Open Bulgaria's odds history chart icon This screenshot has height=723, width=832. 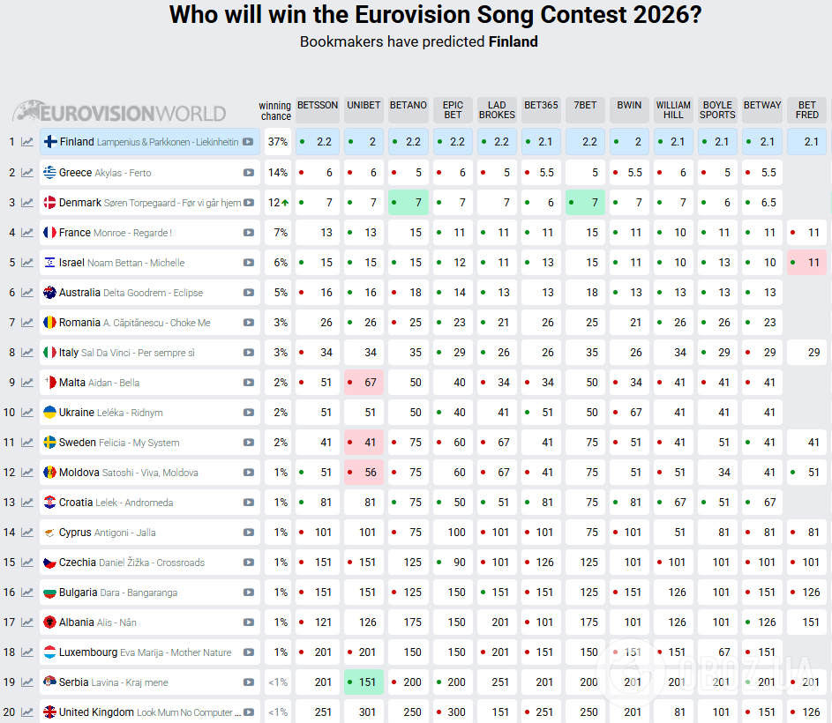27,592
